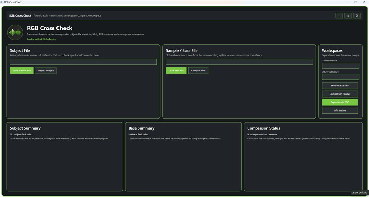Screen dimensions: 369x198
Task: Select the 'No base file loaded.' text
Action: 139,134
